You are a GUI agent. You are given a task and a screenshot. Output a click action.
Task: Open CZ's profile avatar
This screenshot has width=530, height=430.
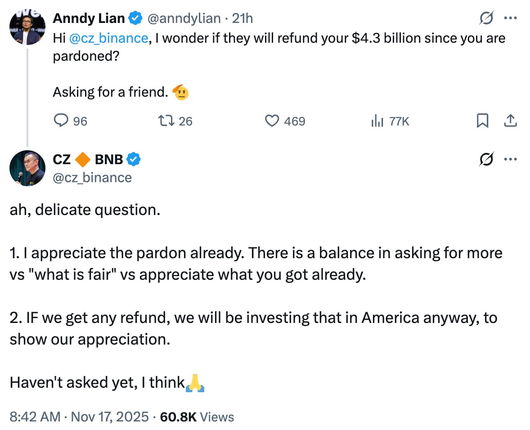27,168
